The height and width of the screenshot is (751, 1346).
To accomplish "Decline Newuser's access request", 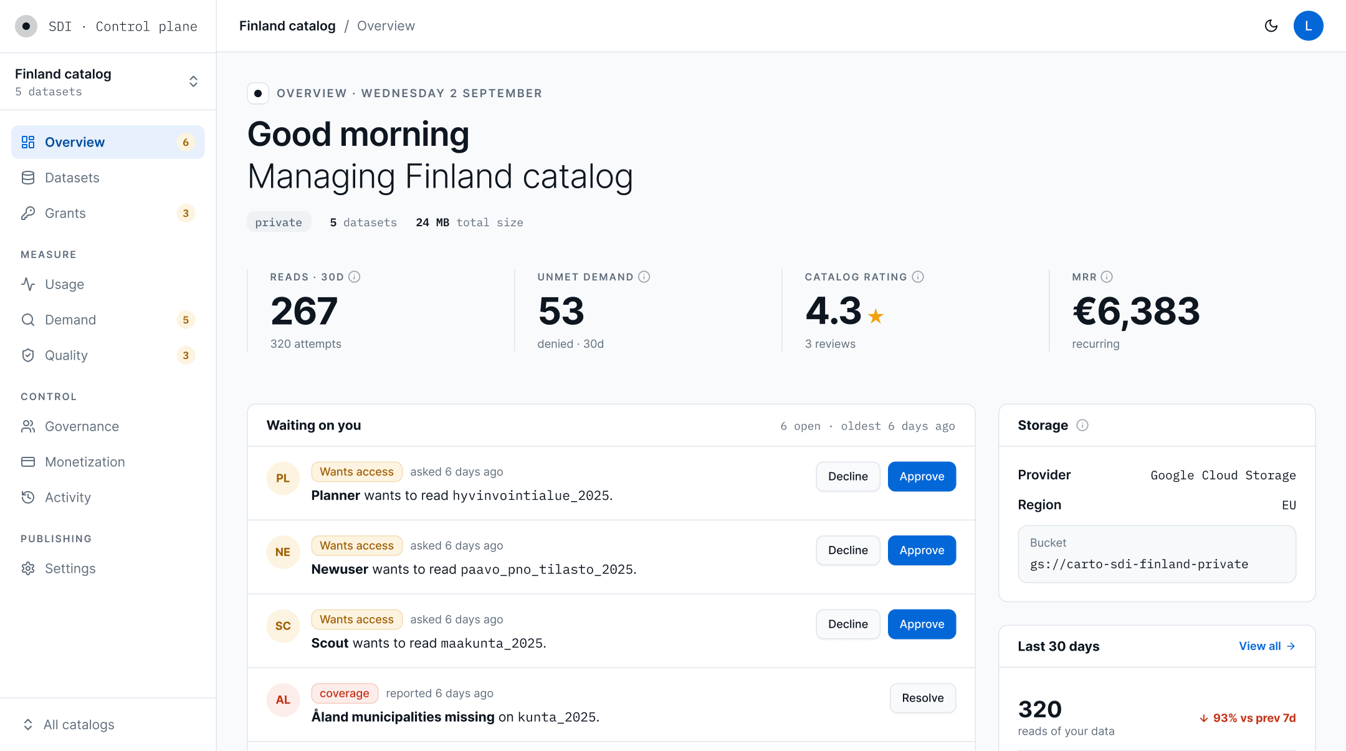I will [848, 550].
